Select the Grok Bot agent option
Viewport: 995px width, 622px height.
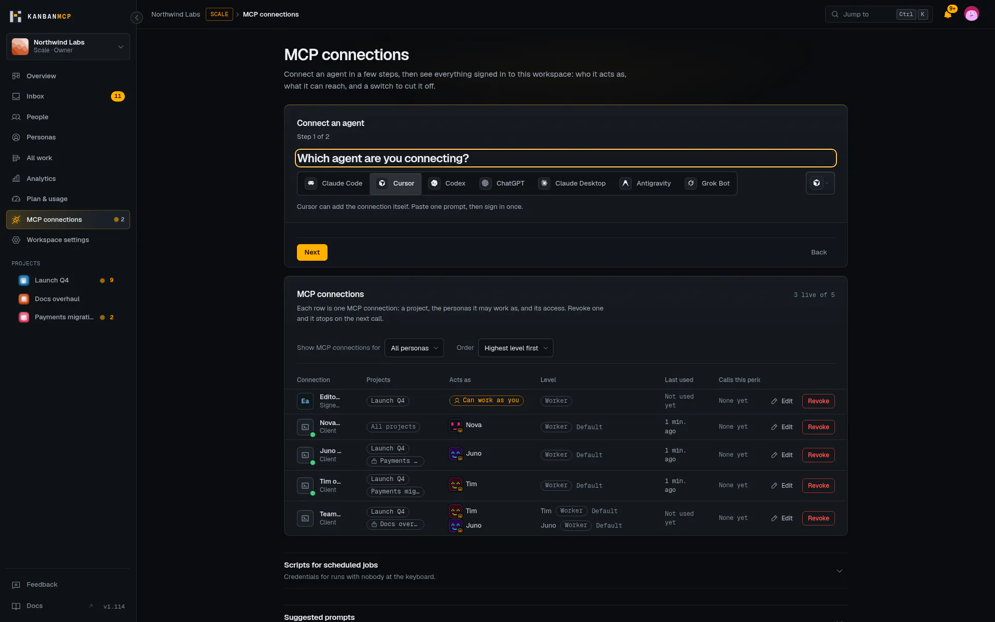click(707, 183)
